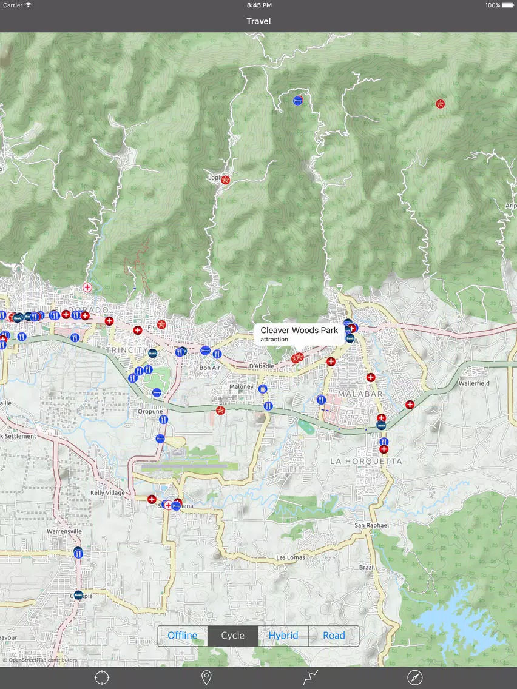Tap the Wi-Fi indicator next to Carrier
The height and width of the screenshot is (689, 517).
[29, 5]
